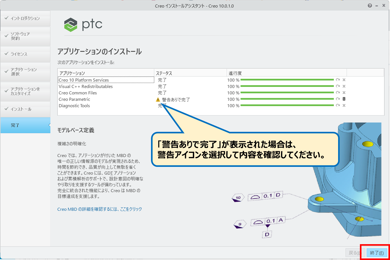Select the ライセンス step in sidebar
This screenshot has width=390, height=260.
[x=25, y=54]
